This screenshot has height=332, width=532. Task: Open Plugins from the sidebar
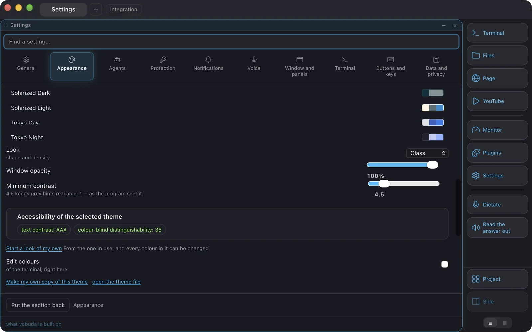click(497, 153)
